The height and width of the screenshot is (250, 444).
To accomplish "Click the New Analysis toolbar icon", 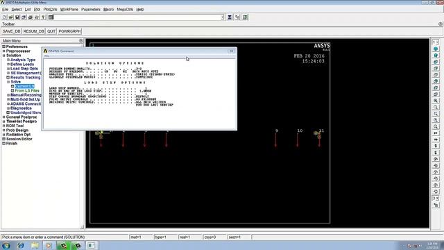I will 4,17.
